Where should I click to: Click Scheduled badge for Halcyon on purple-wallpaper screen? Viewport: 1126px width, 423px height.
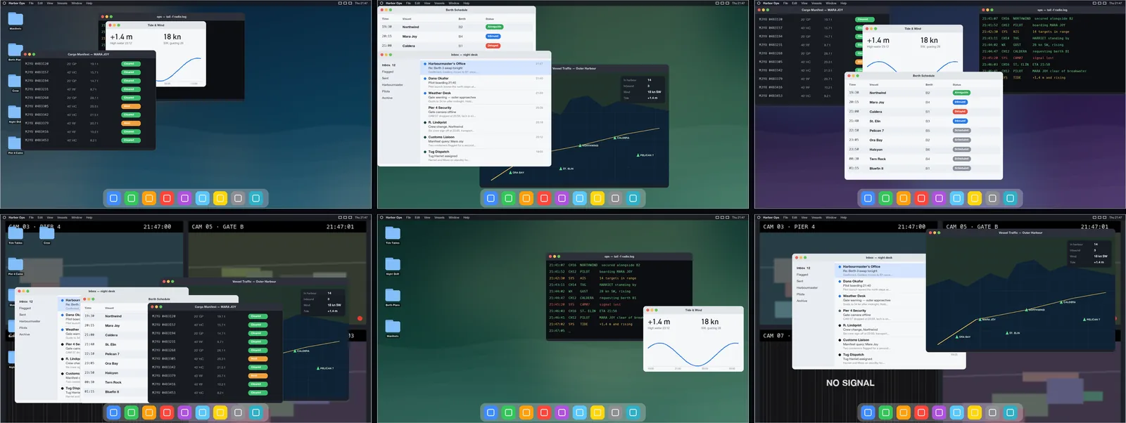[x=961, y=149]
